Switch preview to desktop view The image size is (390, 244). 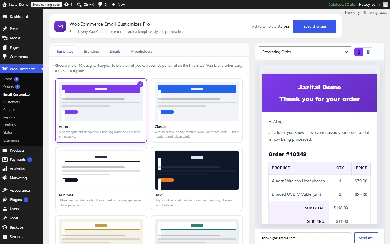[x=359, y=52]
